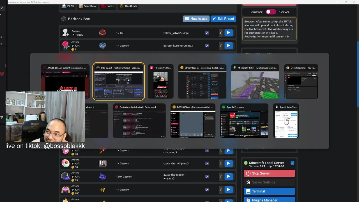
Task: Click the sound file text kururin-kuru-kuruu.mp3
Action: point(178,45)
